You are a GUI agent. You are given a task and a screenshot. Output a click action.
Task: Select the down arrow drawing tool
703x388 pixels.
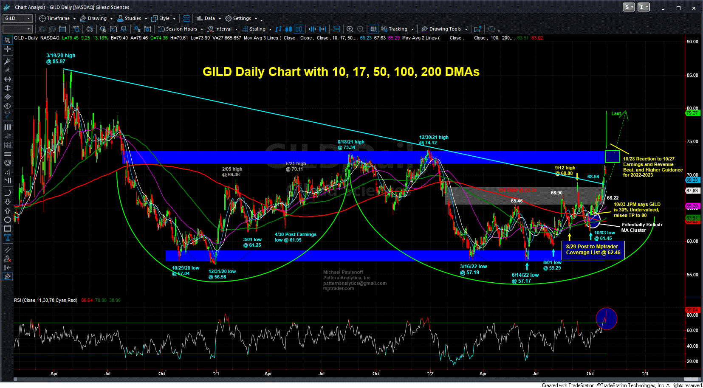7,202
